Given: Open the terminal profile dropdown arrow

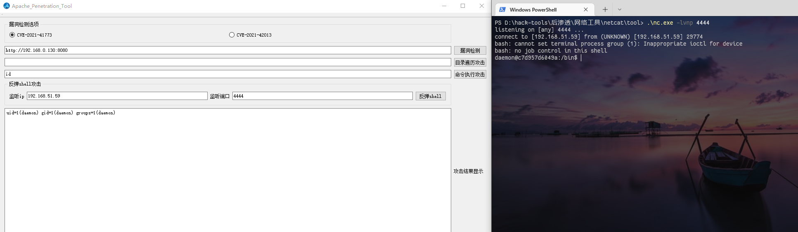Looking at the screenshot, I should click(620, 9).
